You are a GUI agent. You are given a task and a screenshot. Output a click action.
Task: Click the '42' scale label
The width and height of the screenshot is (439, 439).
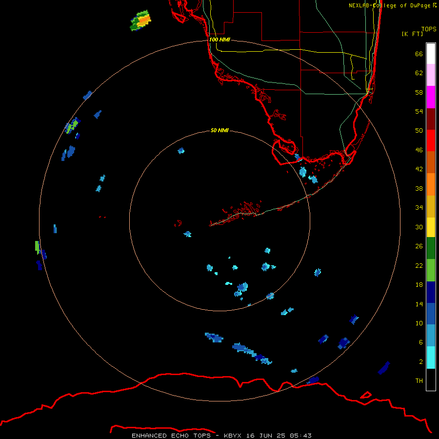click(x=419, y=169)
